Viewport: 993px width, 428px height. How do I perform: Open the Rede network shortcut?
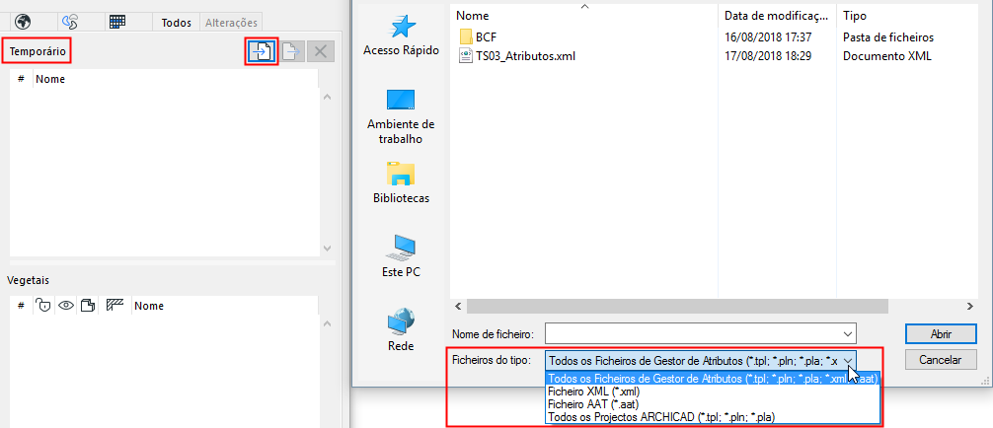tap(401, 329)
